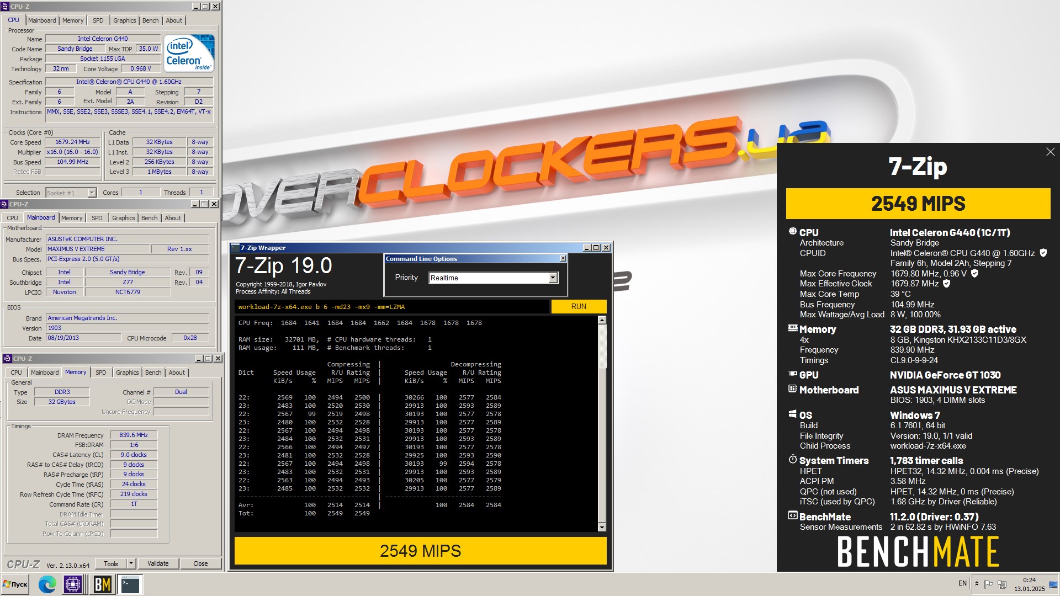Click the GPU card icon in BenchMate panel

pyautogui.click(x=793, y=374)
